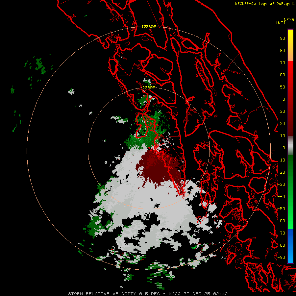Click the blue bottom segment of the color bar
The image size is (296, 296).
coord(290,246)
